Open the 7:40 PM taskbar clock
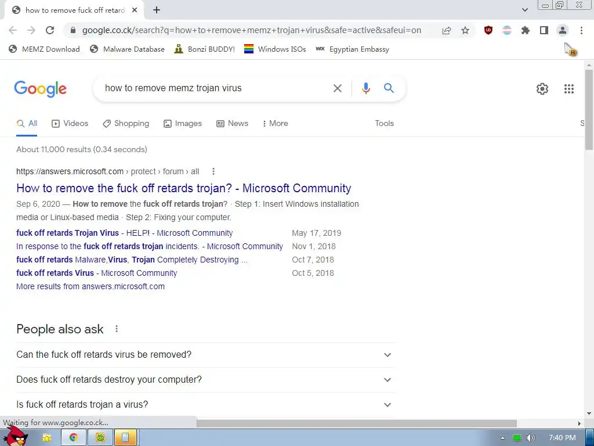This screenshot has width=594, height=446. click(562, 438)
